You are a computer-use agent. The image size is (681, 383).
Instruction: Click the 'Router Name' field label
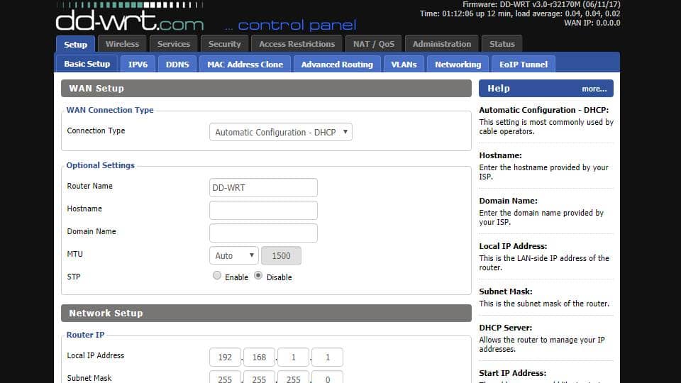[89, 186]
